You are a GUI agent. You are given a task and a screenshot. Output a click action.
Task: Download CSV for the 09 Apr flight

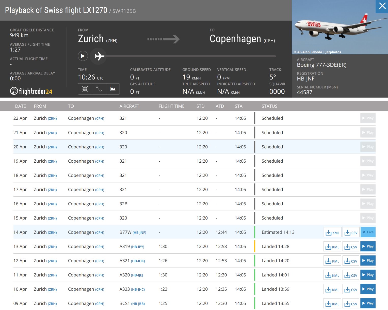(x=351, y=303)
